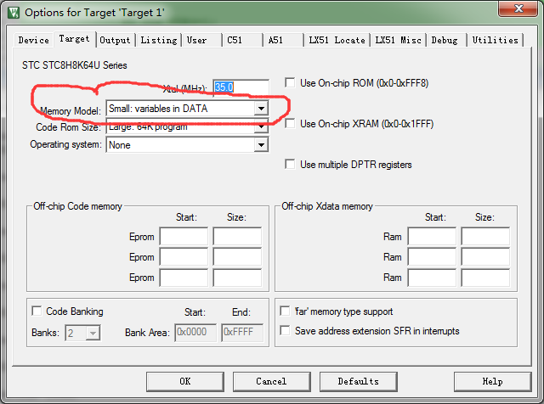This screenshot has height=404, width=544.
Task: Restore settings with Defaults button
Action: pyautogui.click(x=359, y=381)
